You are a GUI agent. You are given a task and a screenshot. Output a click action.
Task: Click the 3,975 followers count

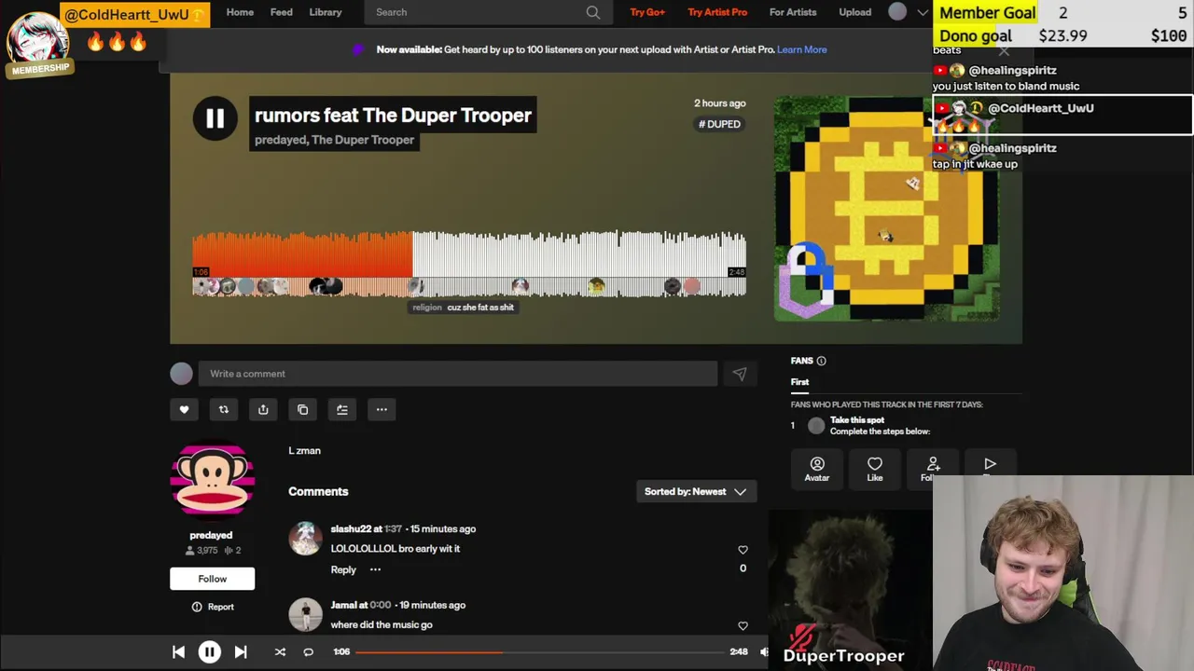200,551
